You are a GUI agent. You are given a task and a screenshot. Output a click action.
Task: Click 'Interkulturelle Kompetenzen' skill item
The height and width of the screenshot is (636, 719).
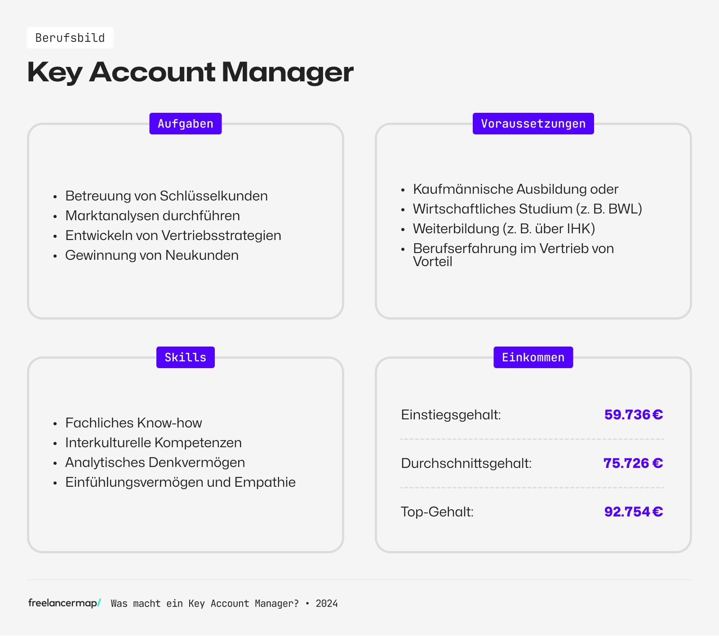[153, 443]
